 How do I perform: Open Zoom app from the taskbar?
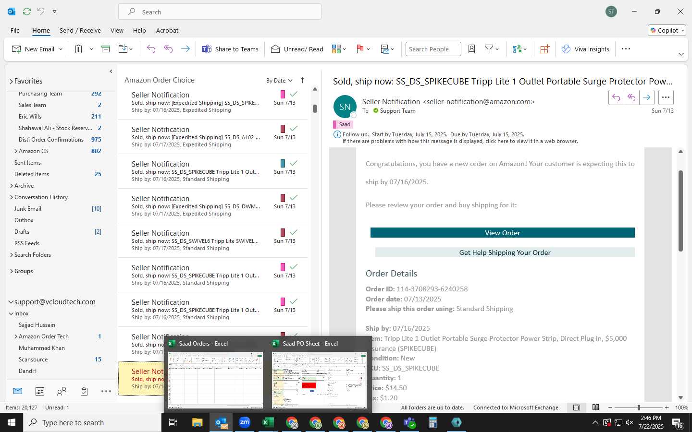(x=245, y=422)
